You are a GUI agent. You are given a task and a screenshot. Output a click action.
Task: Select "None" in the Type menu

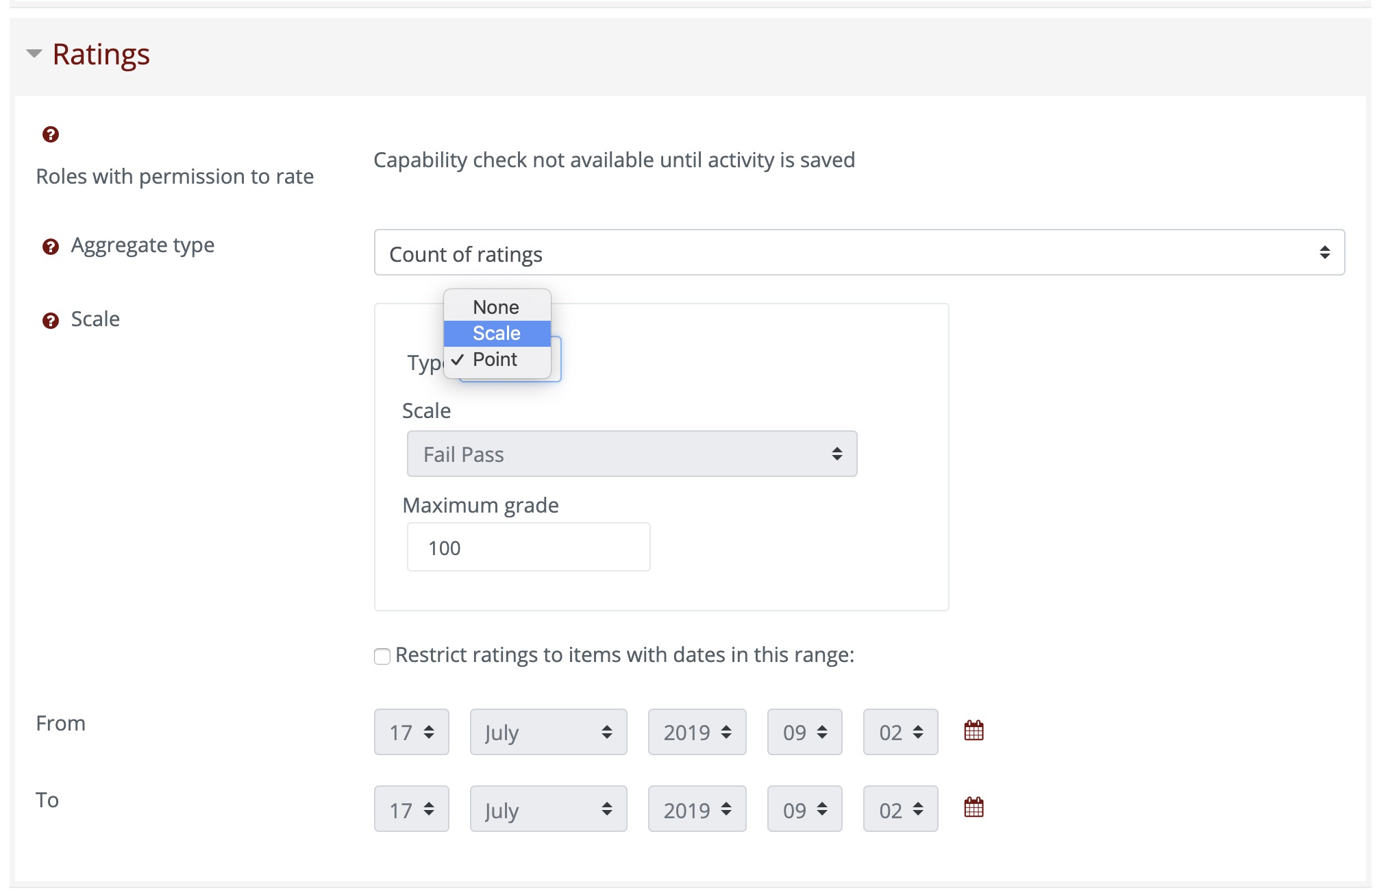[496, 307]
